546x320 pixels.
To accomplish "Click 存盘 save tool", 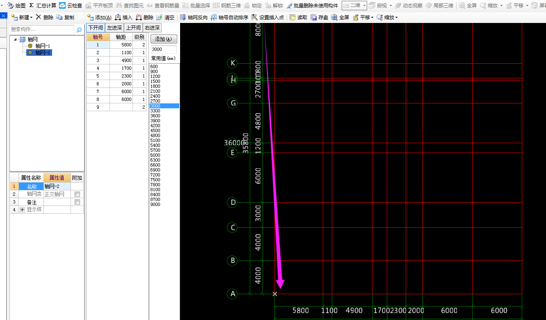I will tap(319, 18).
